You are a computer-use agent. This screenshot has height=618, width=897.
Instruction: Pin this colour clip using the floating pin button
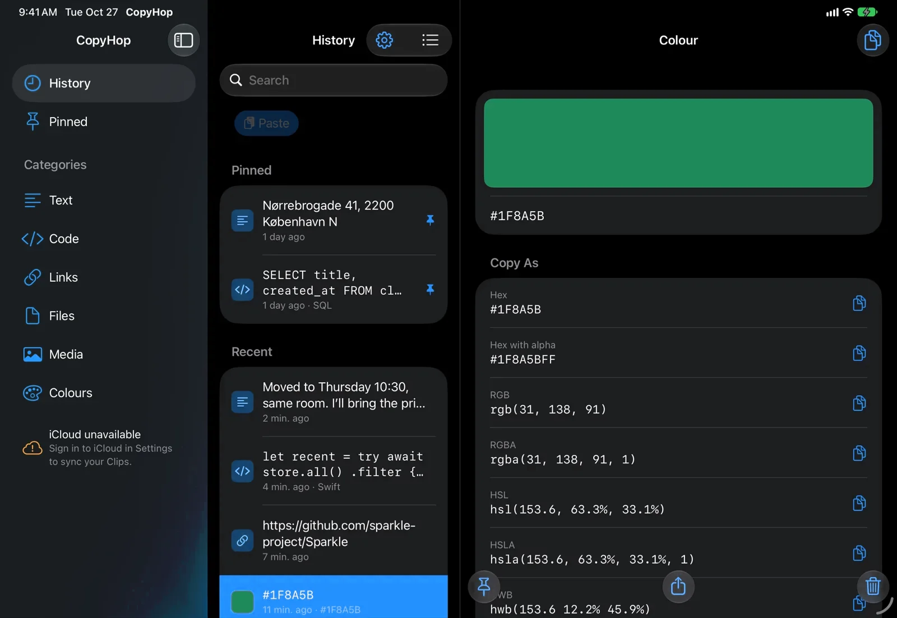coord(484,587)
